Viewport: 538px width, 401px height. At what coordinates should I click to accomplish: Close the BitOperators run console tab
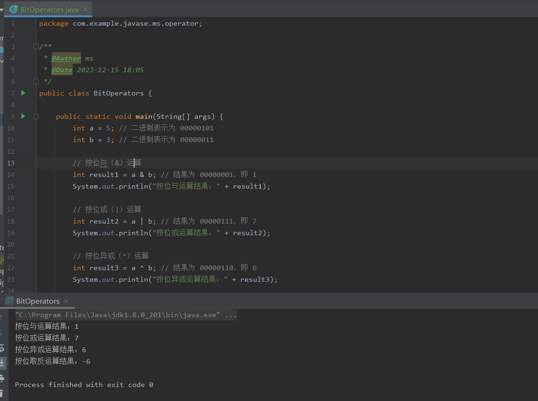[66, 301]
